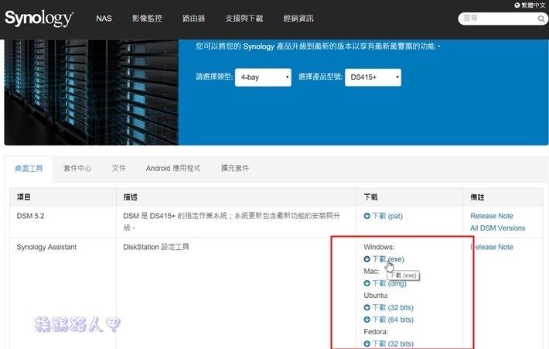Open DSM 5.2 Release Note link
This screenshot has height=349, width=549.
pyautogui.click(x=492, y=216)
